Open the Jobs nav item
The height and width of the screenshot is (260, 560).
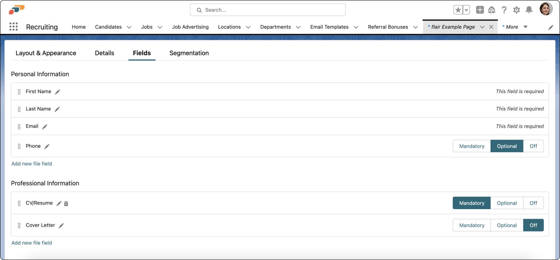coord(147,27)
